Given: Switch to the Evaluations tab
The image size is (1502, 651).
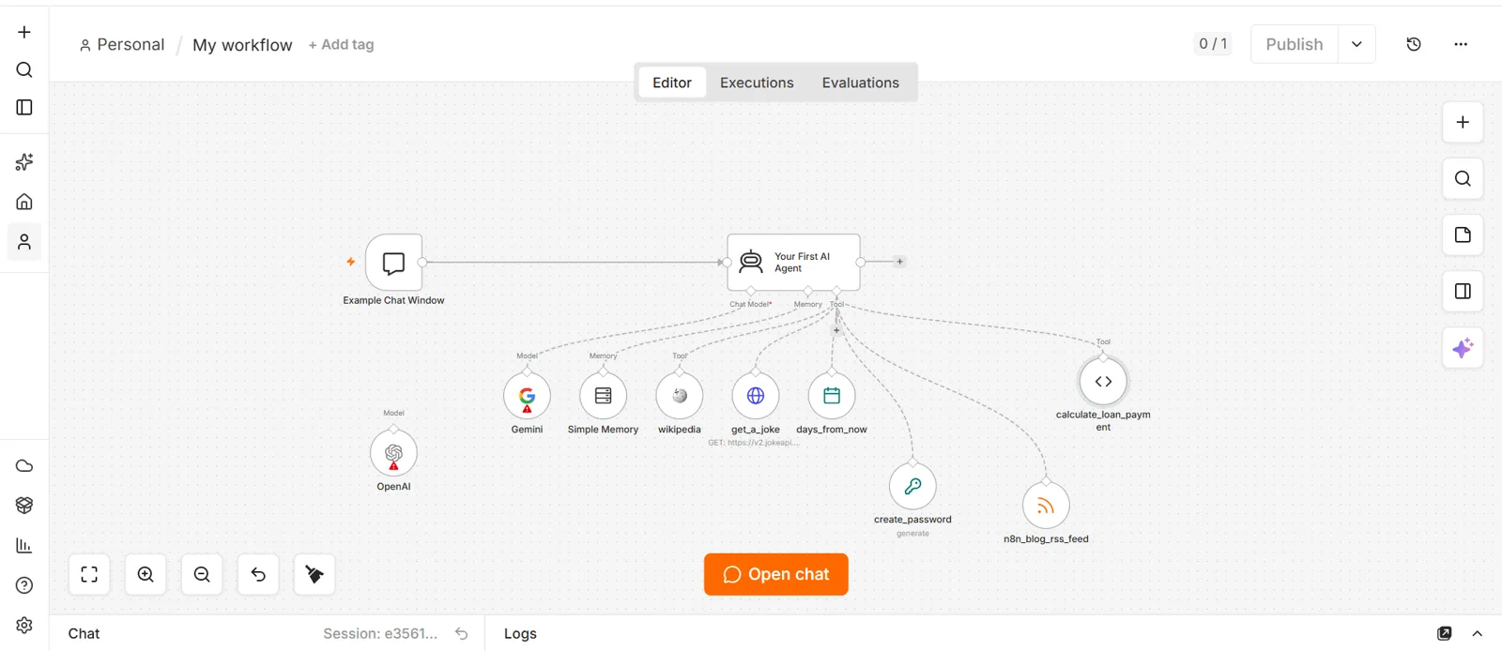Looking at the screenshot, I should pyautogui.click(x=861, y=83).
